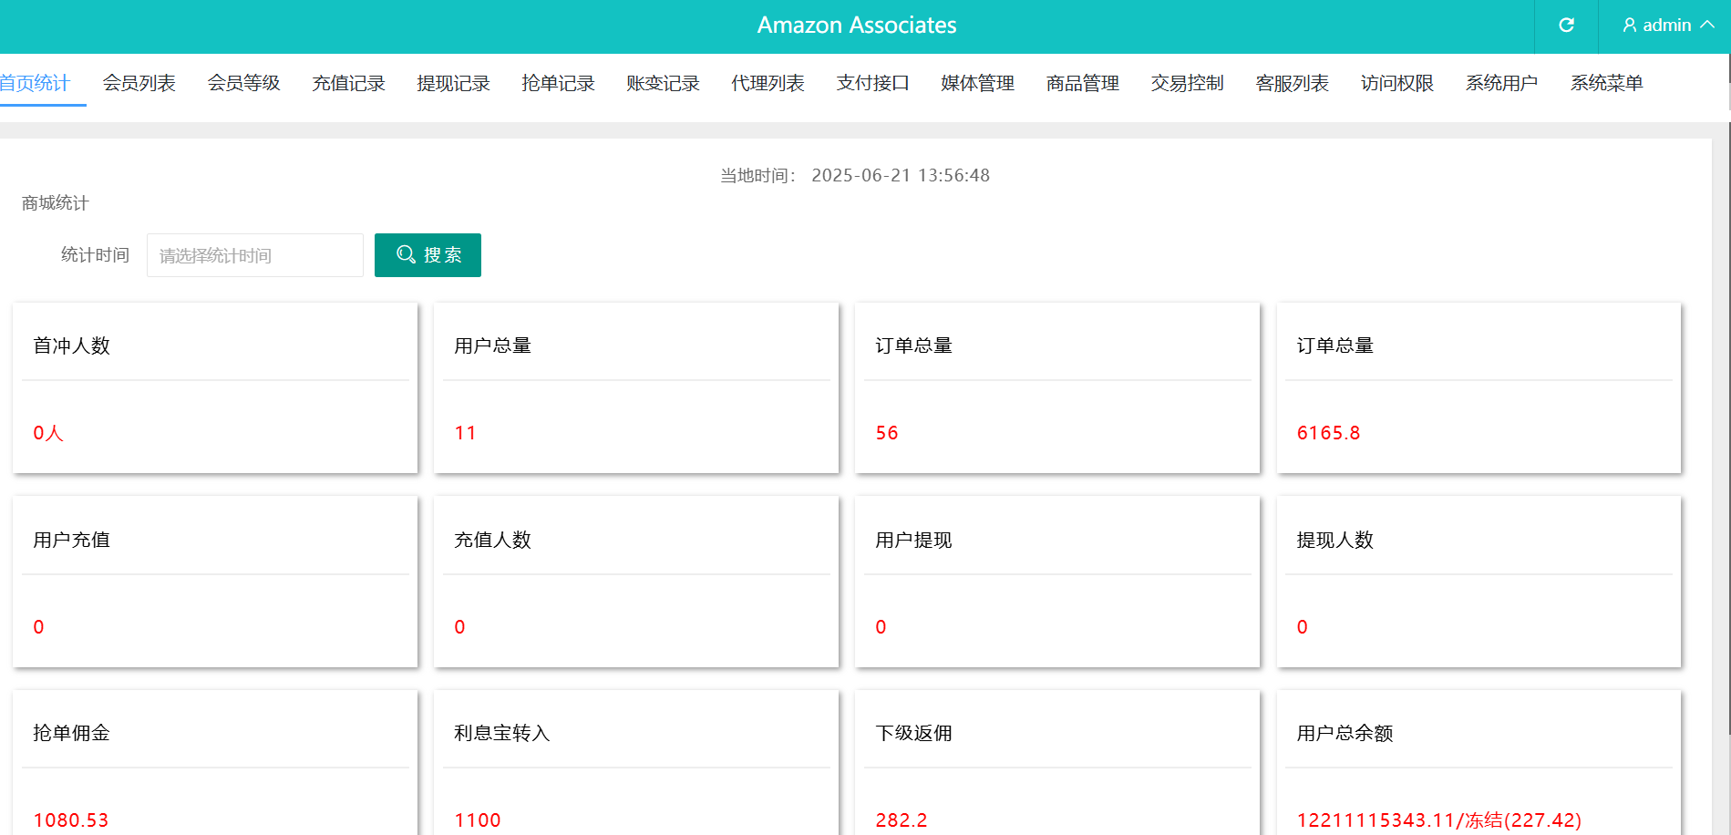Select 代理列表 from top menu
The height and width of the screenshot is (835, 1731).
tap(768, 83)
